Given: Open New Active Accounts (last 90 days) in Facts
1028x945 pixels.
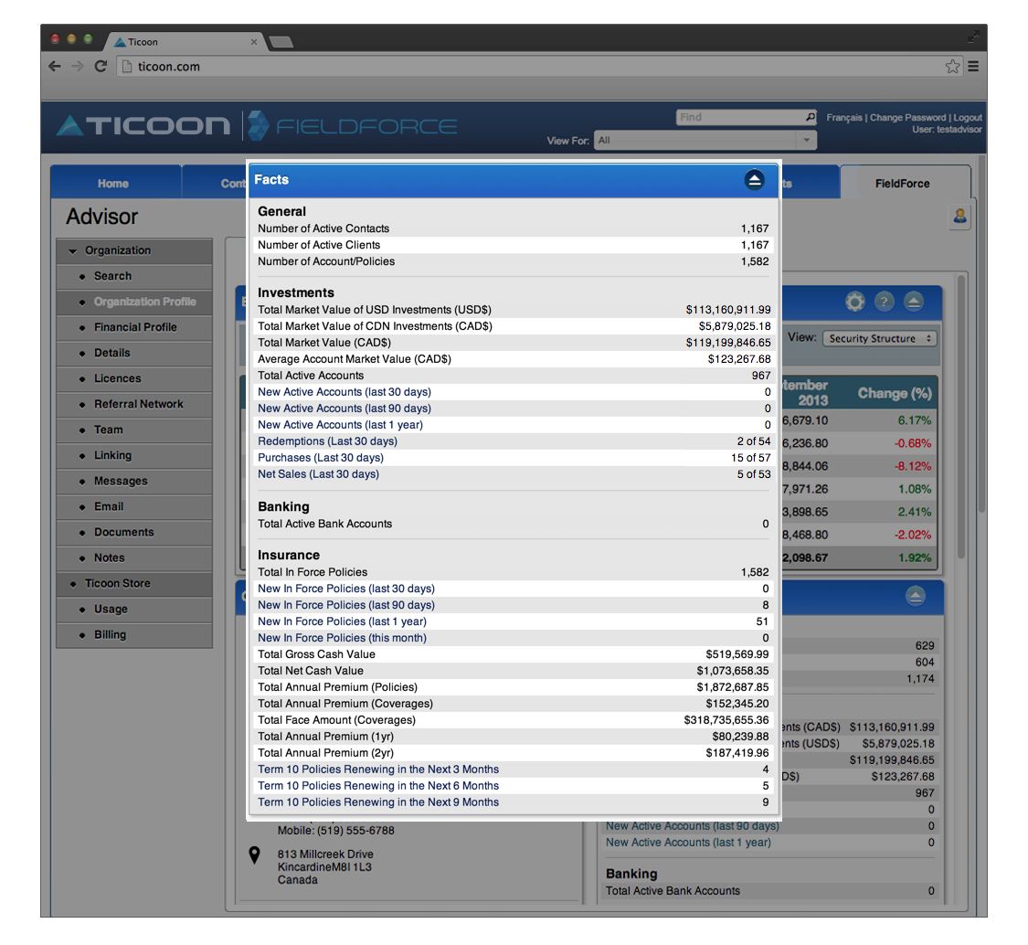Looking at the screenshot, I should click(x=344, y=409).
